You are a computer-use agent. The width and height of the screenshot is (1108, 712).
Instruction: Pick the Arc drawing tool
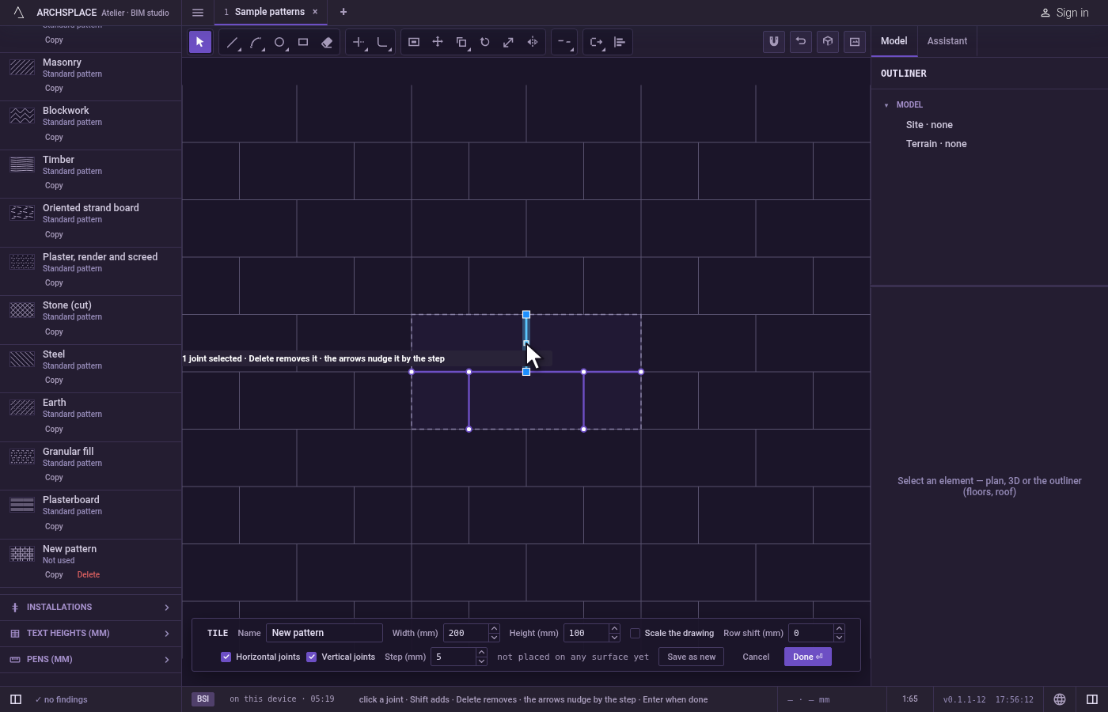(x=256, y=42)
